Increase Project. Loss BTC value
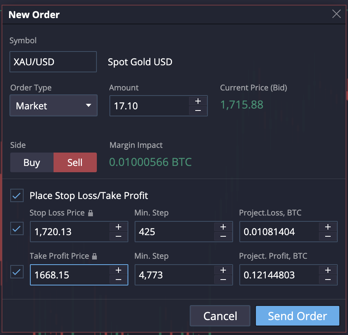The width and height of the screenshot is (348, 335). [x=328, y=227]
